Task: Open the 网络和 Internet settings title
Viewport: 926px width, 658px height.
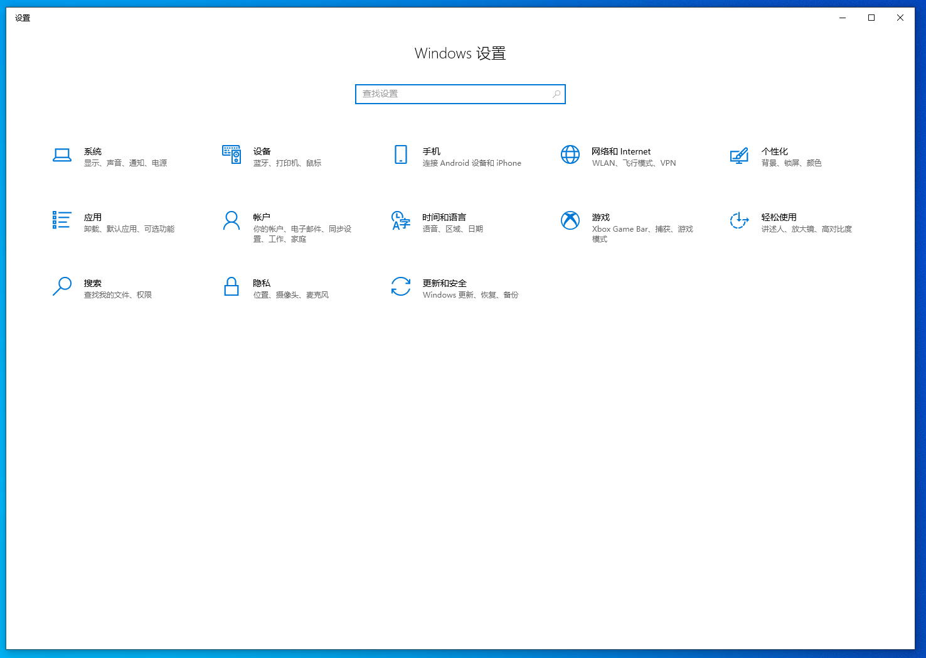Action: click(621, 151)
